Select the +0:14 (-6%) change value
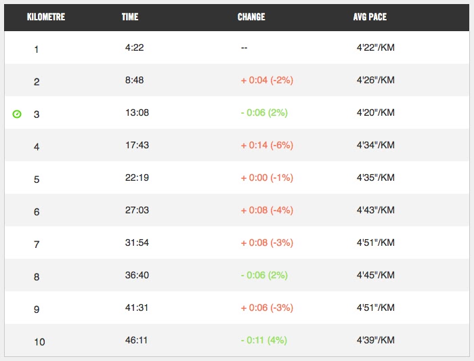This screenshot has height=361, width=474. [267, 145]
